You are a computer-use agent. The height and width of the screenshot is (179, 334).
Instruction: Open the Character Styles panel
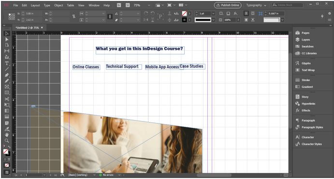pos(311,144)
